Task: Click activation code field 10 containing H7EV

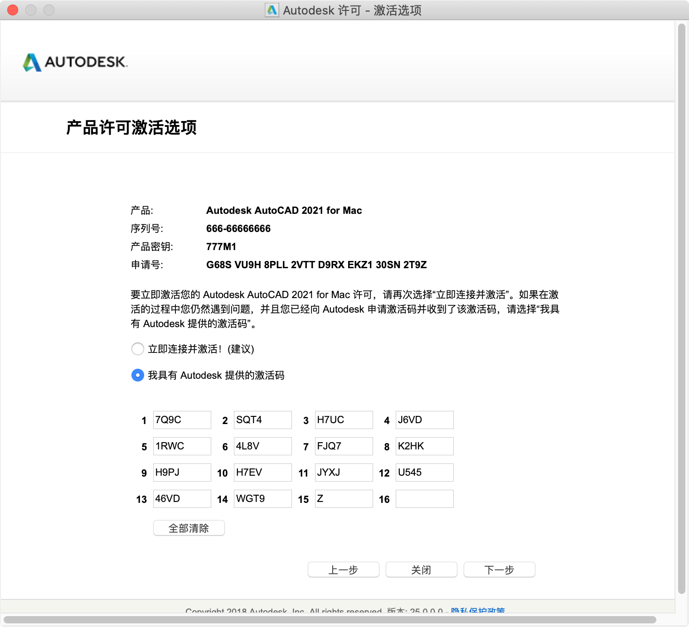Action: click(x=263, y=473)
